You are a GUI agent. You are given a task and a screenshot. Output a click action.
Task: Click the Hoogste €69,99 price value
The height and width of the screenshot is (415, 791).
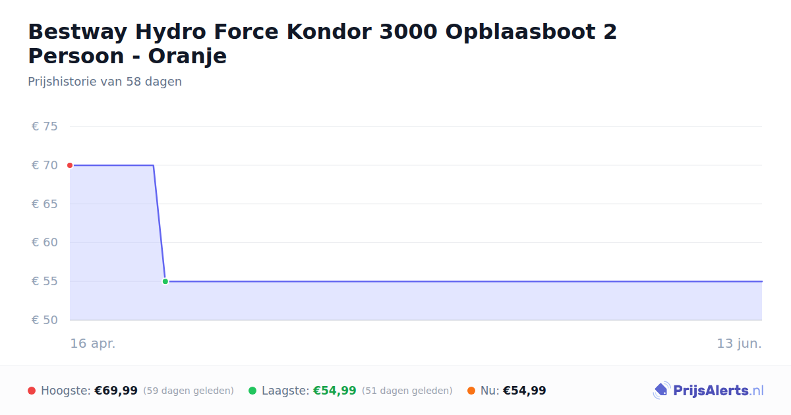(x=116, y=391)
